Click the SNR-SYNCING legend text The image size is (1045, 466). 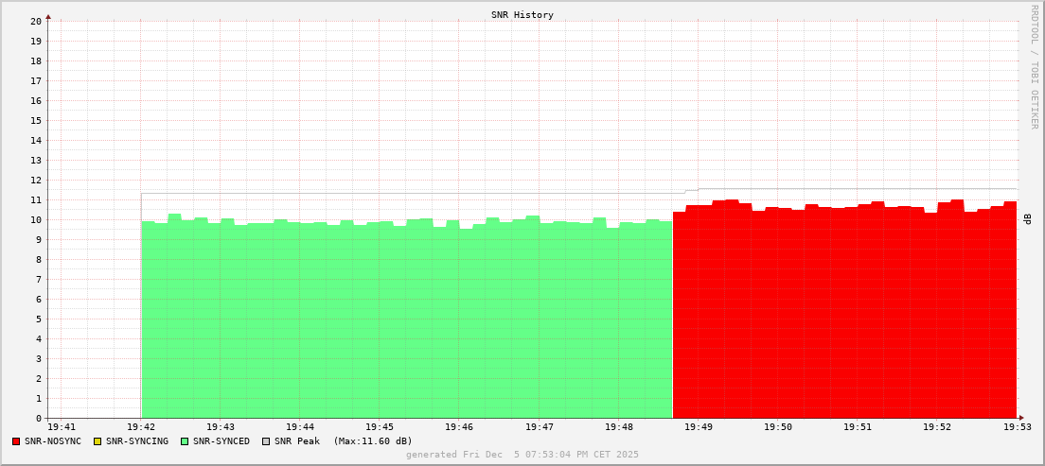pyautogui.click(x=136, y=441)
